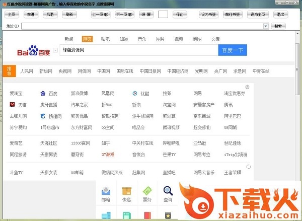
Task: Expand the dropdown next to Baidu logo
Action: [55, 50]
